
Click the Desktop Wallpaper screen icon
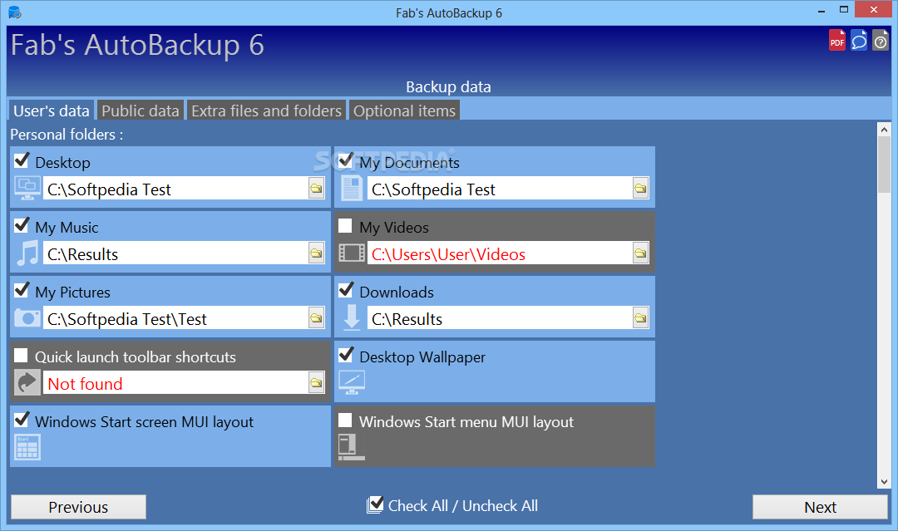click(x=352, y=382)
